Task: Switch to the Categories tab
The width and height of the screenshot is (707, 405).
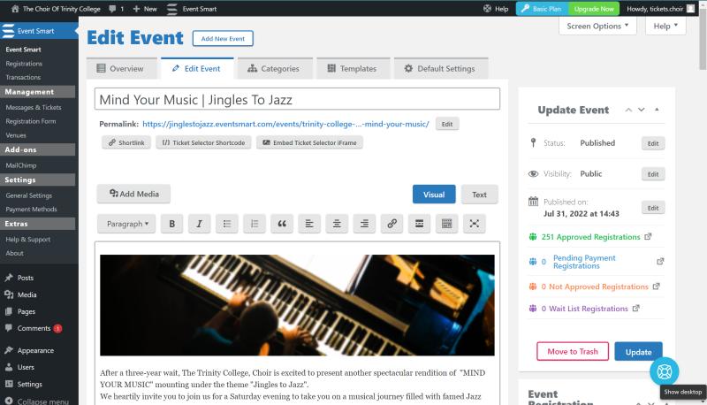Action: tap(273, 68)
